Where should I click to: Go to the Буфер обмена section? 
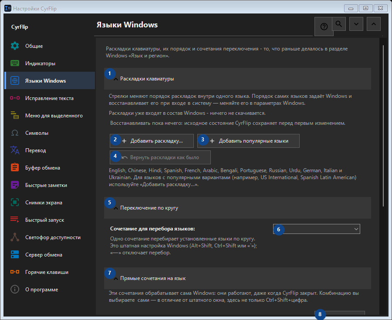pos(50,168)
